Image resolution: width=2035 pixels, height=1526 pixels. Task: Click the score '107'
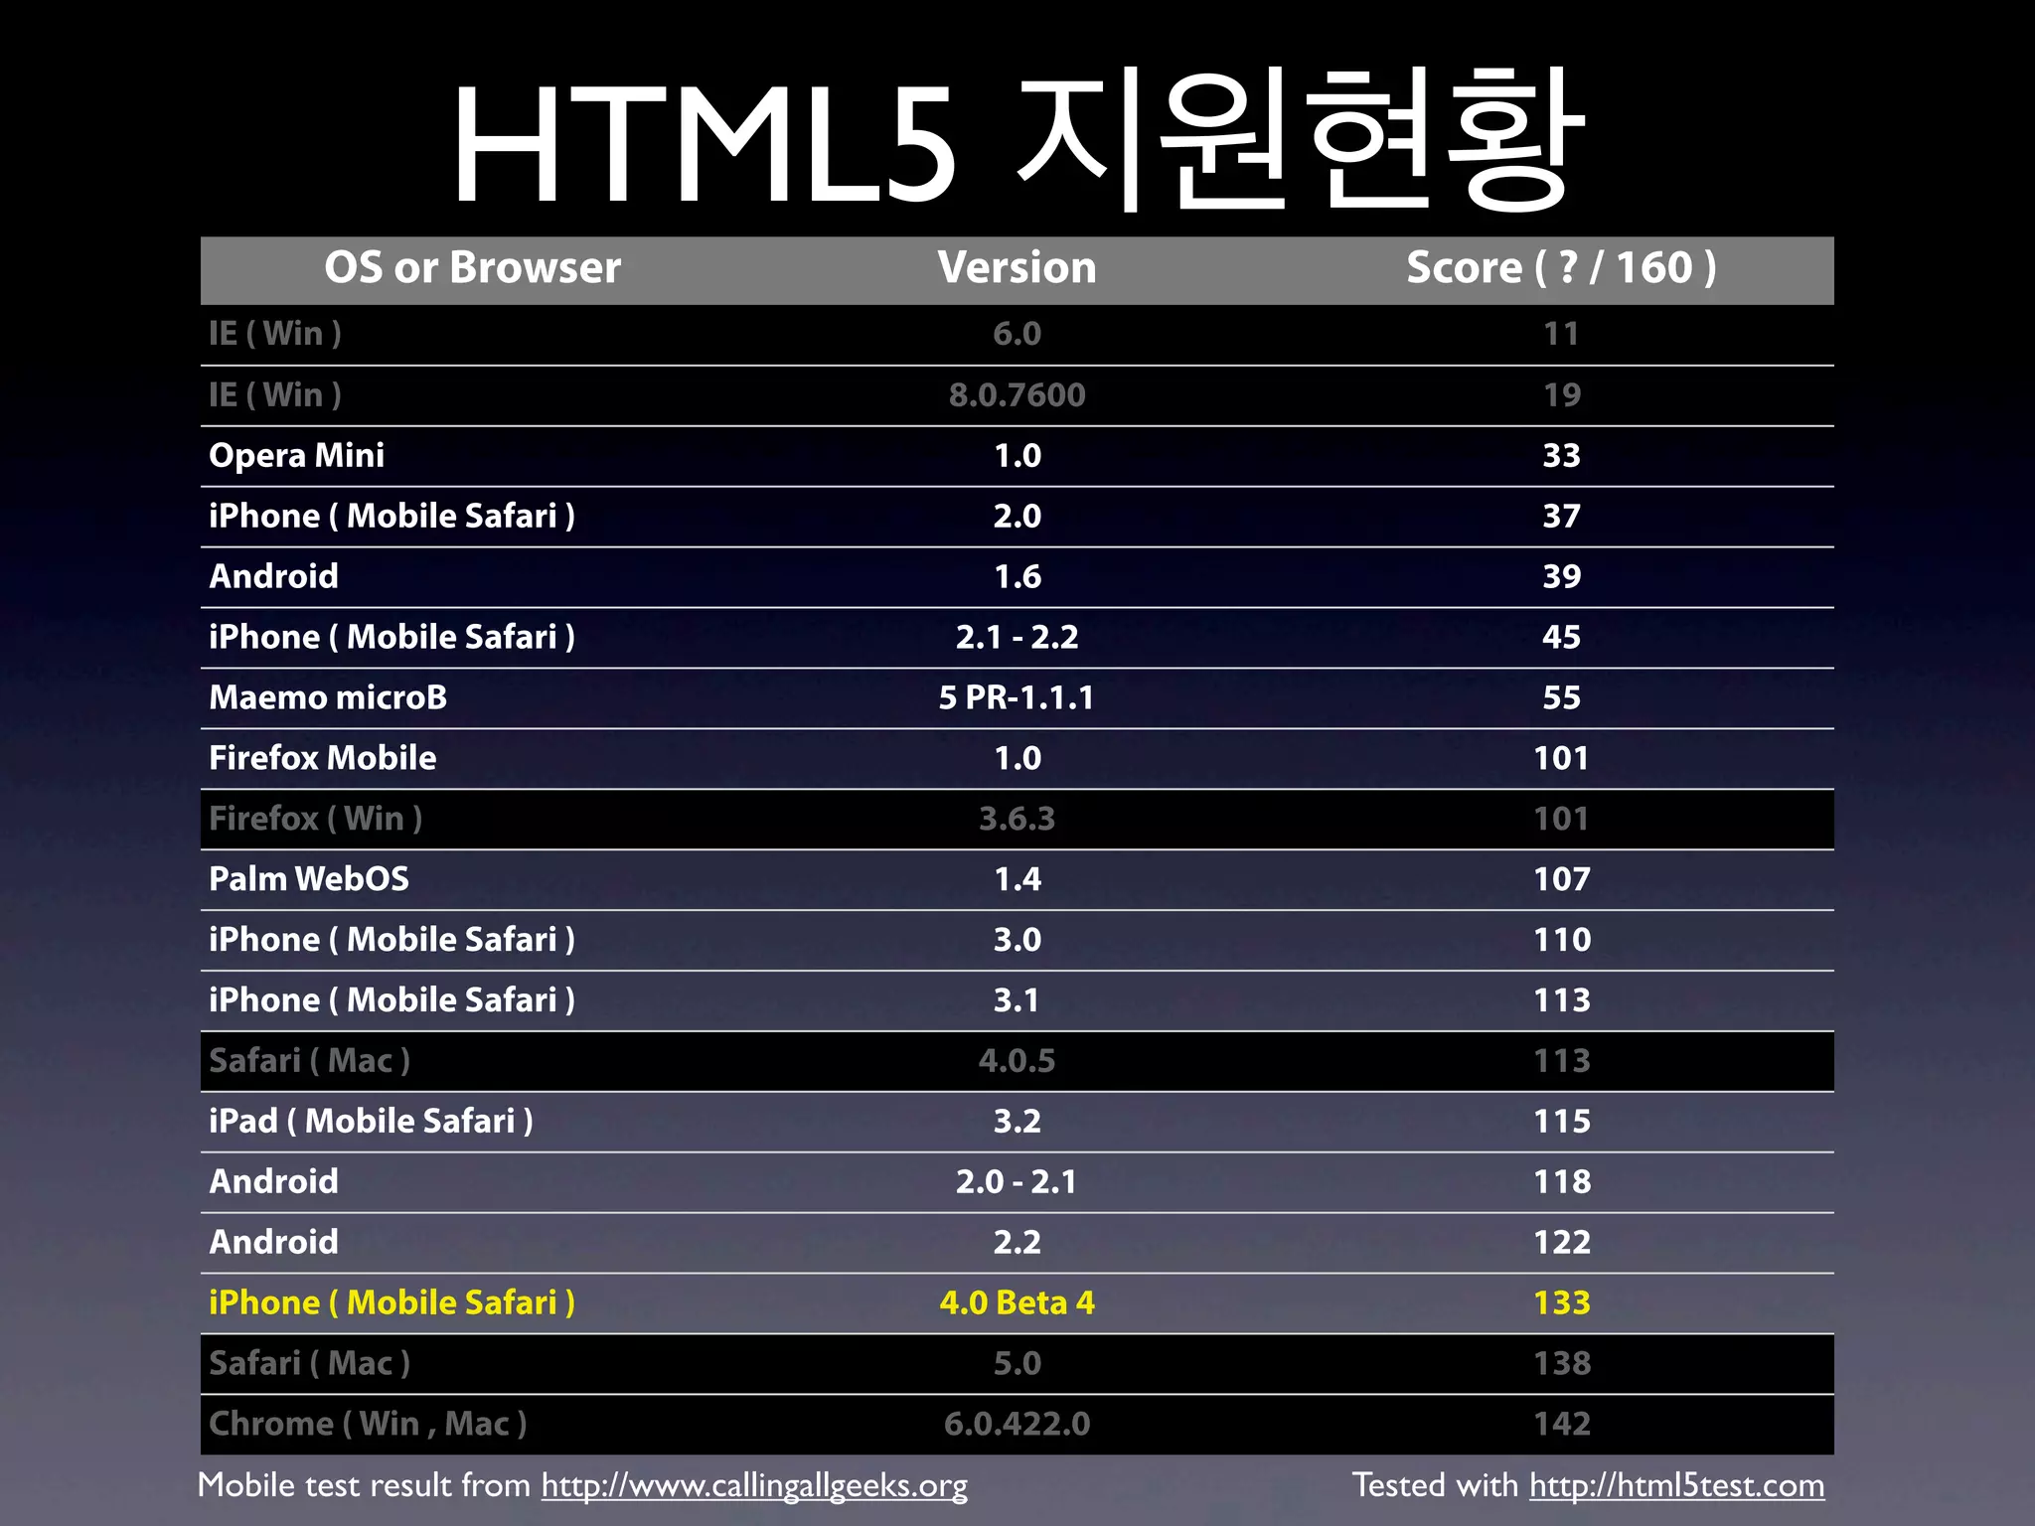[x=1562, y=879]
